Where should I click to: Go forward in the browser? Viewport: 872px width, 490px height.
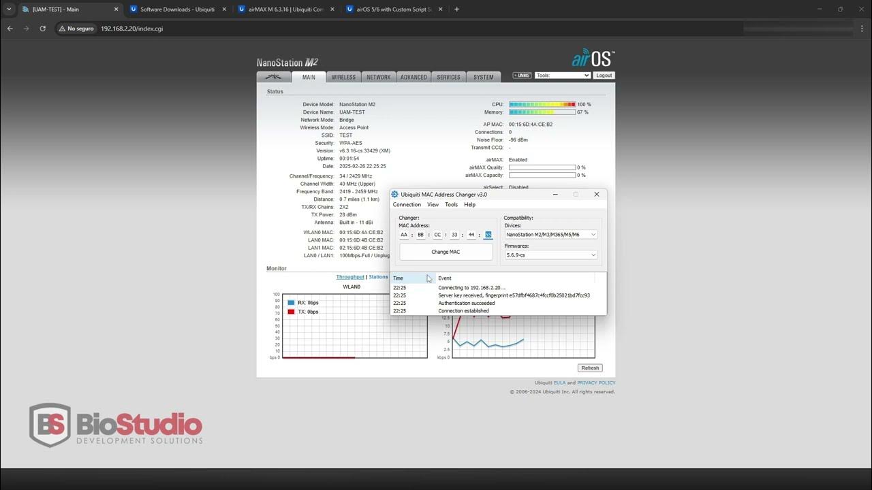tap(26, 29)
